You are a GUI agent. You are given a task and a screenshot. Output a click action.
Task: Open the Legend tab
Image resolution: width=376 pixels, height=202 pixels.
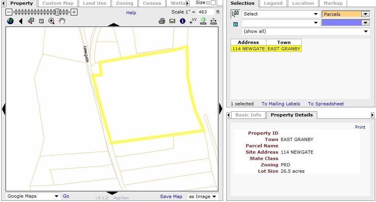click(273, 3)
